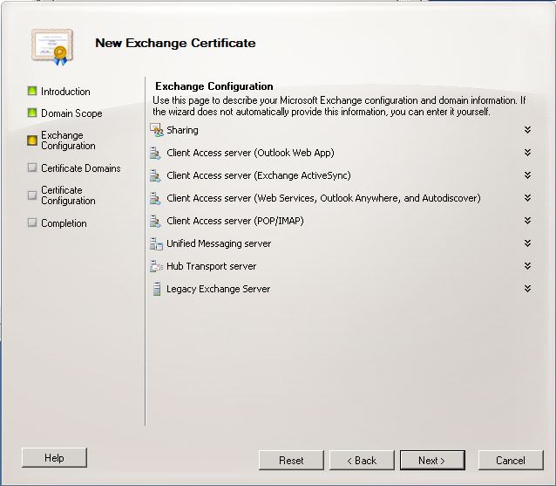Click the gray Certificate Domains step indicator

32,168
